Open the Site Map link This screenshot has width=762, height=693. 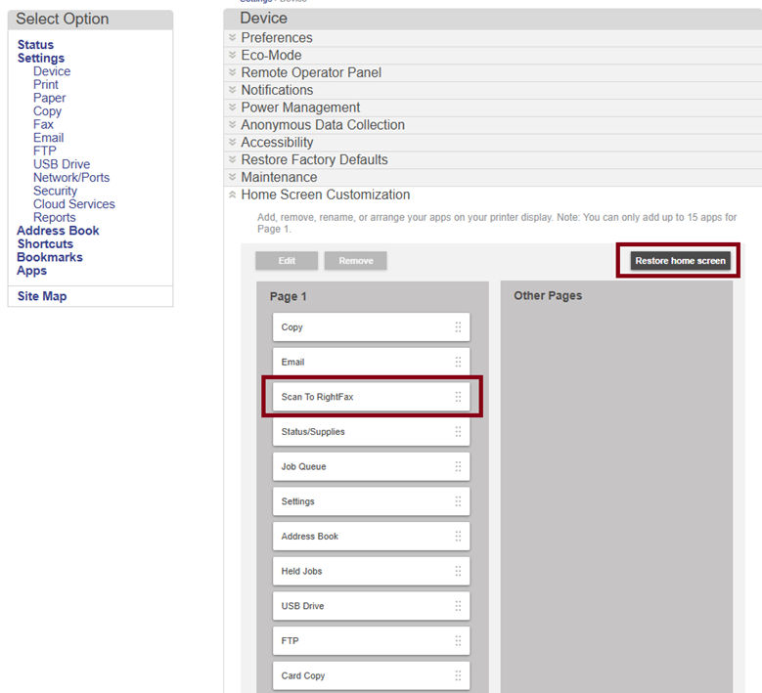point(42,296)
